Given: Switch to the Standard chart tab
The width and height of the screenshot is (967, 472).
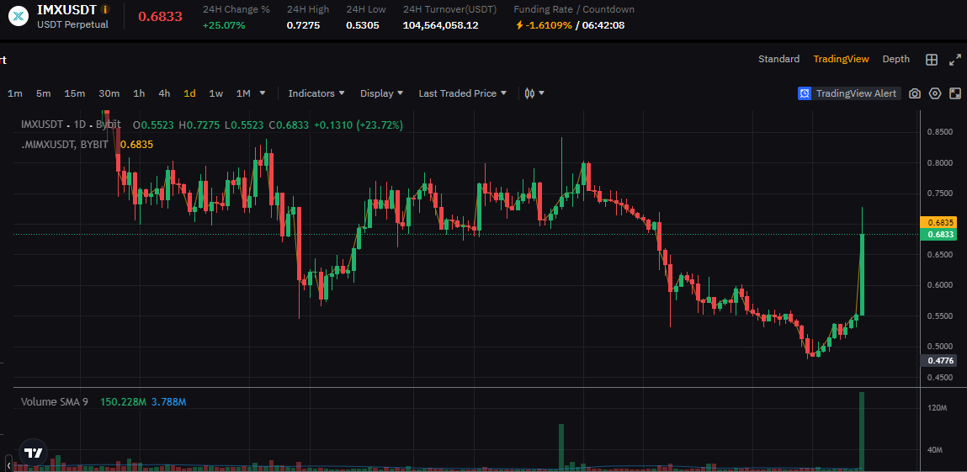Looking at the screenshot, I should [x=778, y=59].
